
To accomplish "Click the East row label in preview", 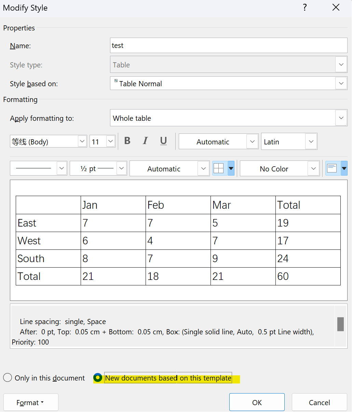I will pyautogui.click(x=48, y=223).
